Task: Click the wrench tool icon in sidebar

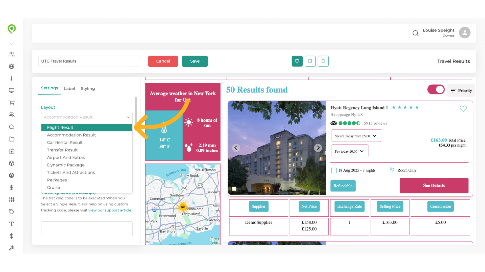Action: pos(12,248)
